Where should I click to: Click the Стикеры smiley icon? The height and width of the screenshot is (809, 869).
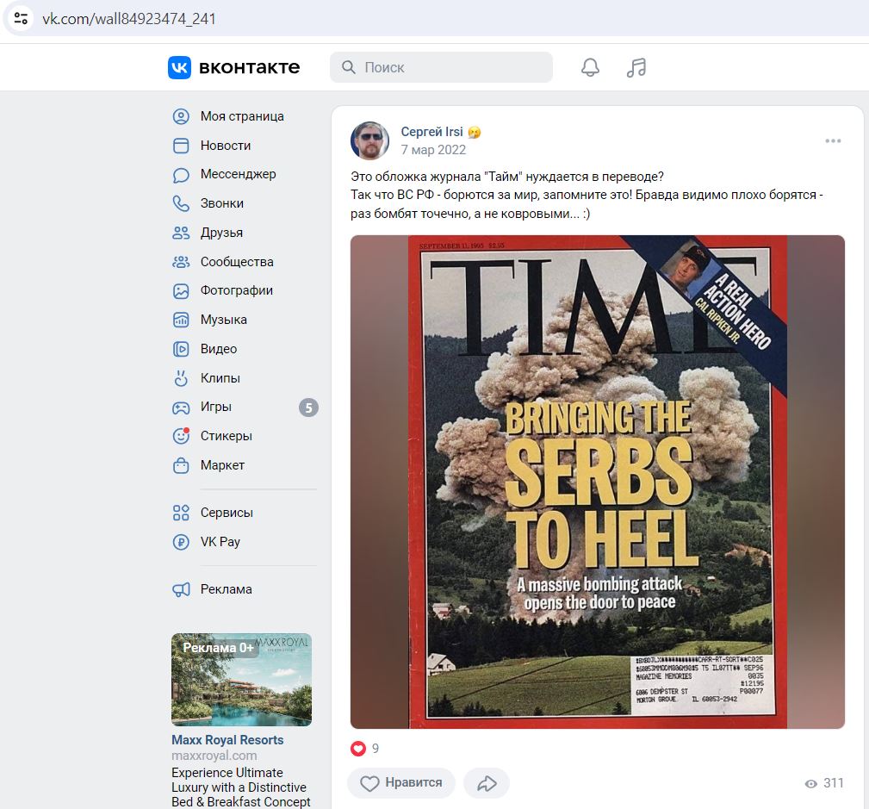(x=181, y=436)
